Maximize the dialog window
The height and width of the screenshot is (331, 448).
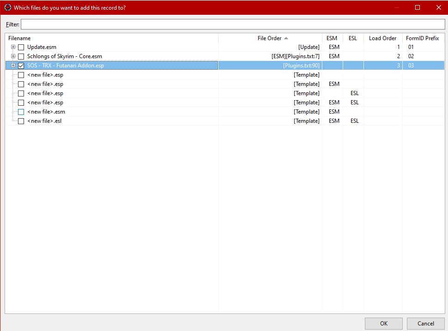pos(418,7)
